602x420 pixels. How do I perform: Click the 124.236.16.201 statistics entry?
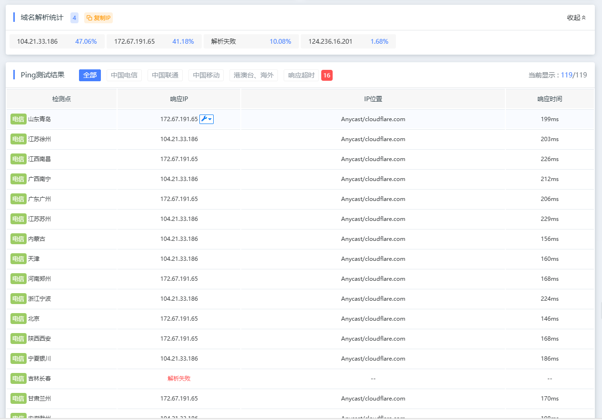[348, 41]
